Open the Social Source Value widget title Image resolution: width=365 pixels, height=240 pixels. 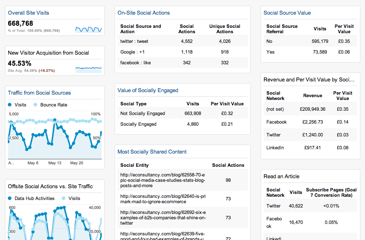click(x=287, y=13)
